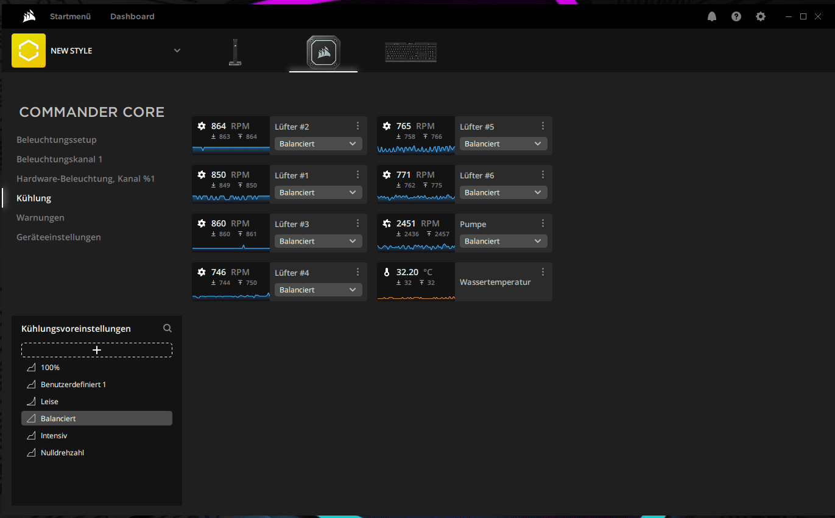Viewport: 835px width, 518px height.
Task: Click the COMMANDER CORE title
Action: pos(92,112)
